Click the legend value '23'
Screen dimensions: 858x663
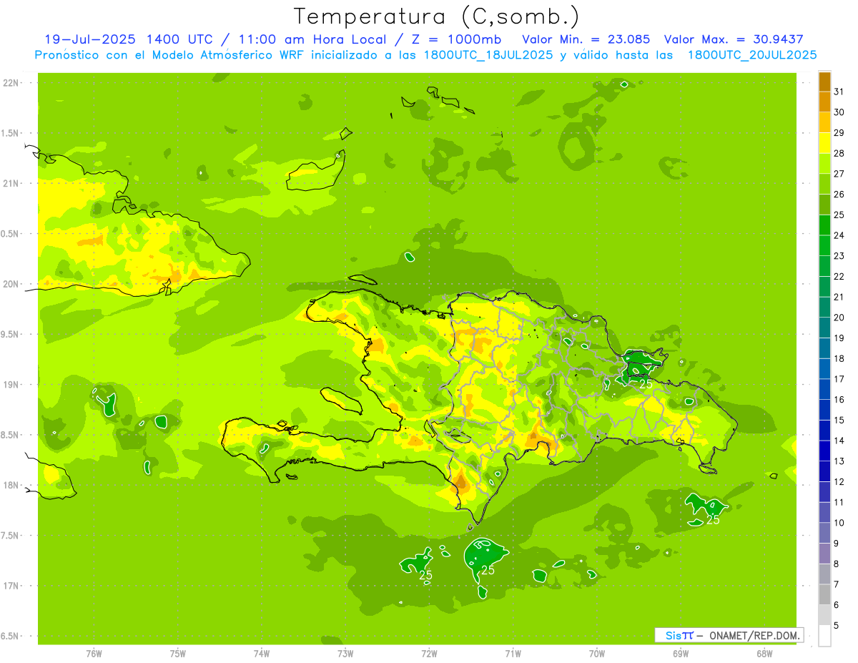tap(839, 256)
